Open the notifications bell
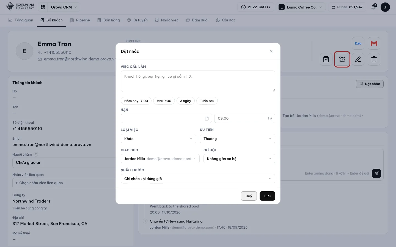396x247 pixels. point(373,7)
